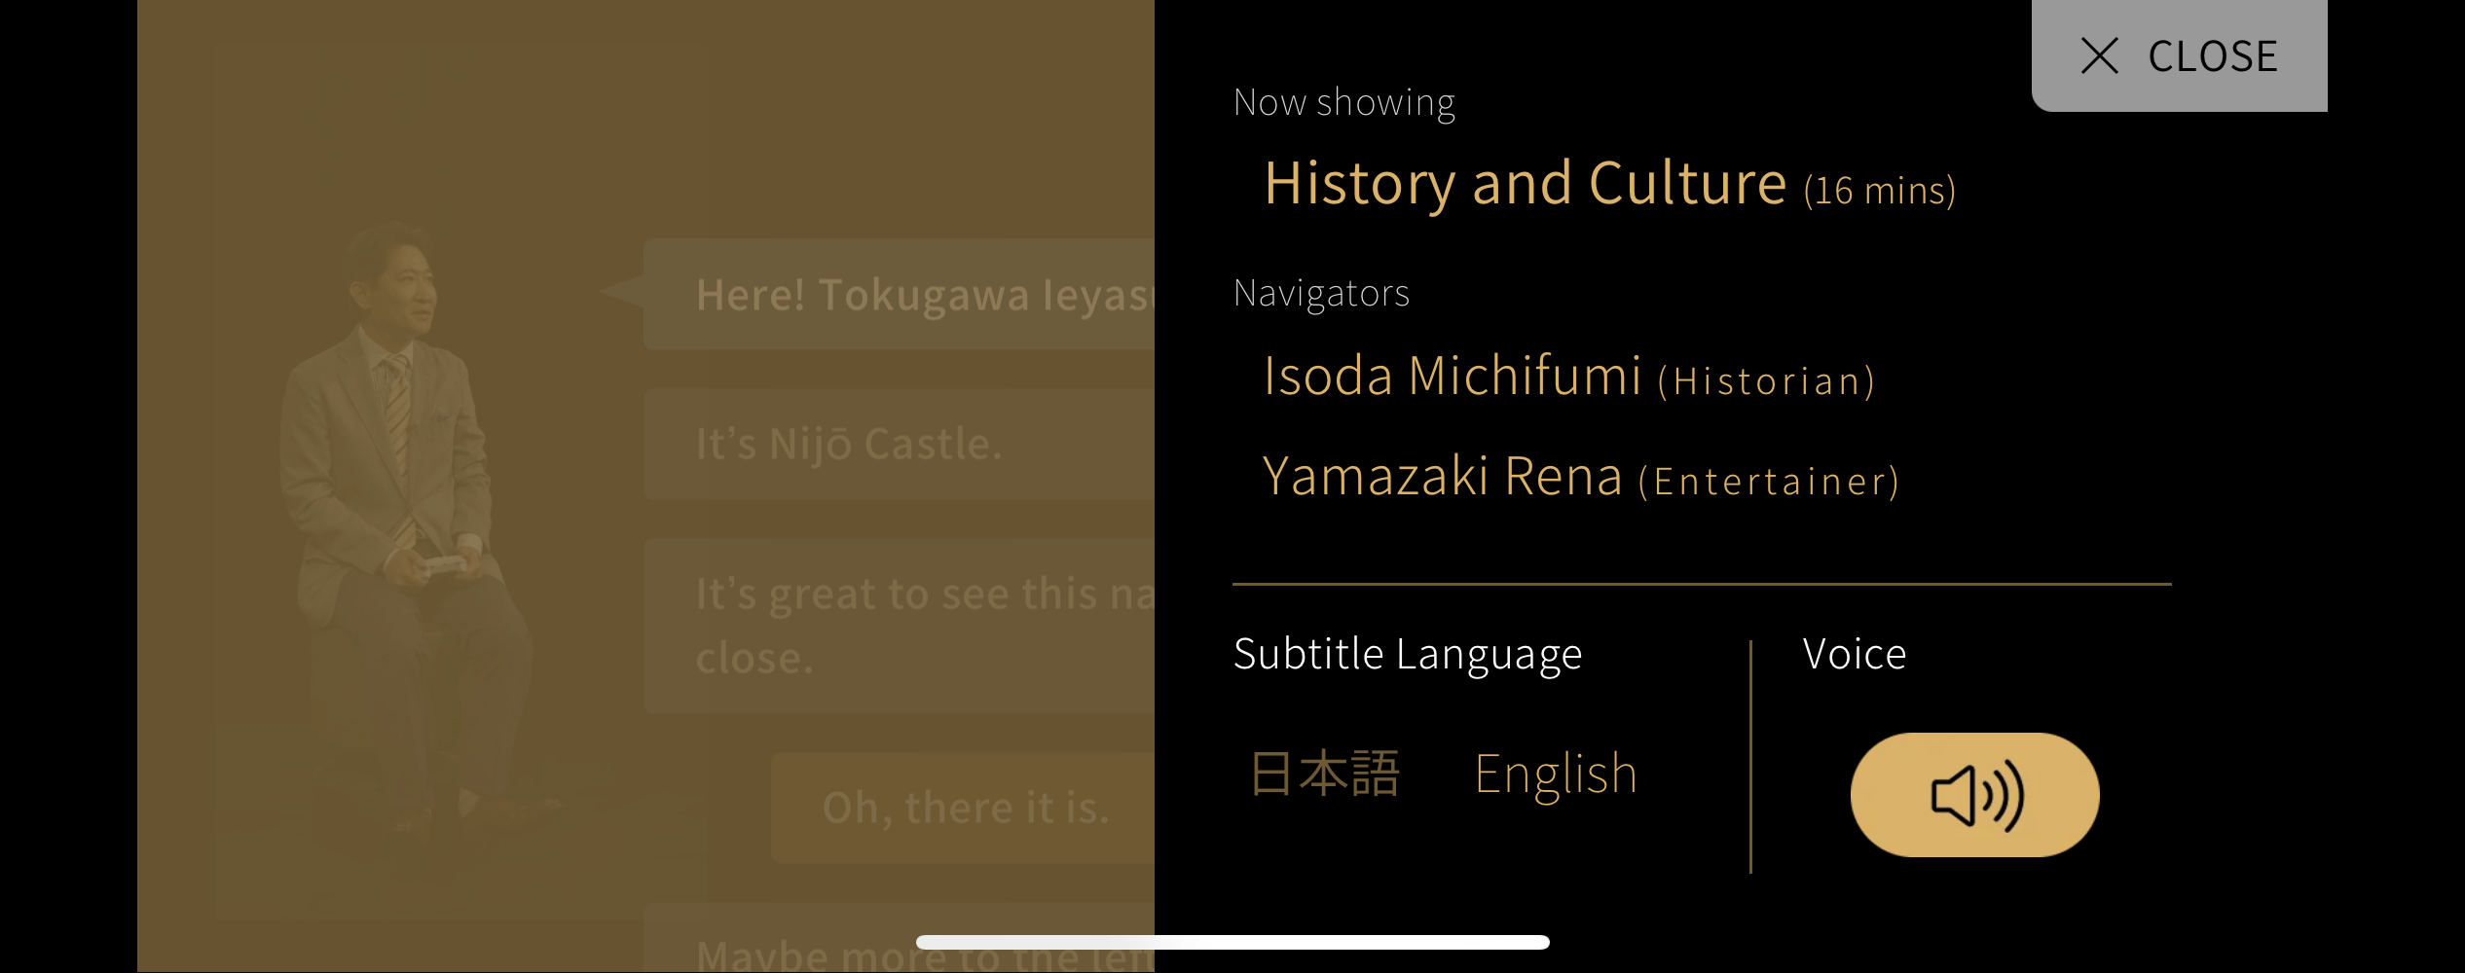Tap the "(16 mins)" duration text

[1879, 191]
